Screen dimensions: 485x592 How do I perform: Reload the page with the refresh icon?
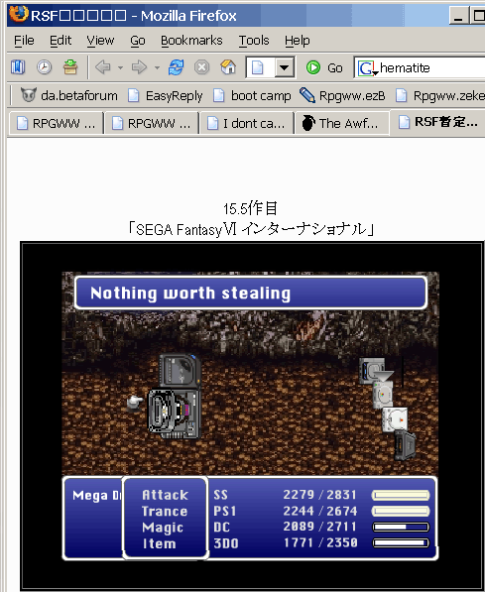click(176, 67)
